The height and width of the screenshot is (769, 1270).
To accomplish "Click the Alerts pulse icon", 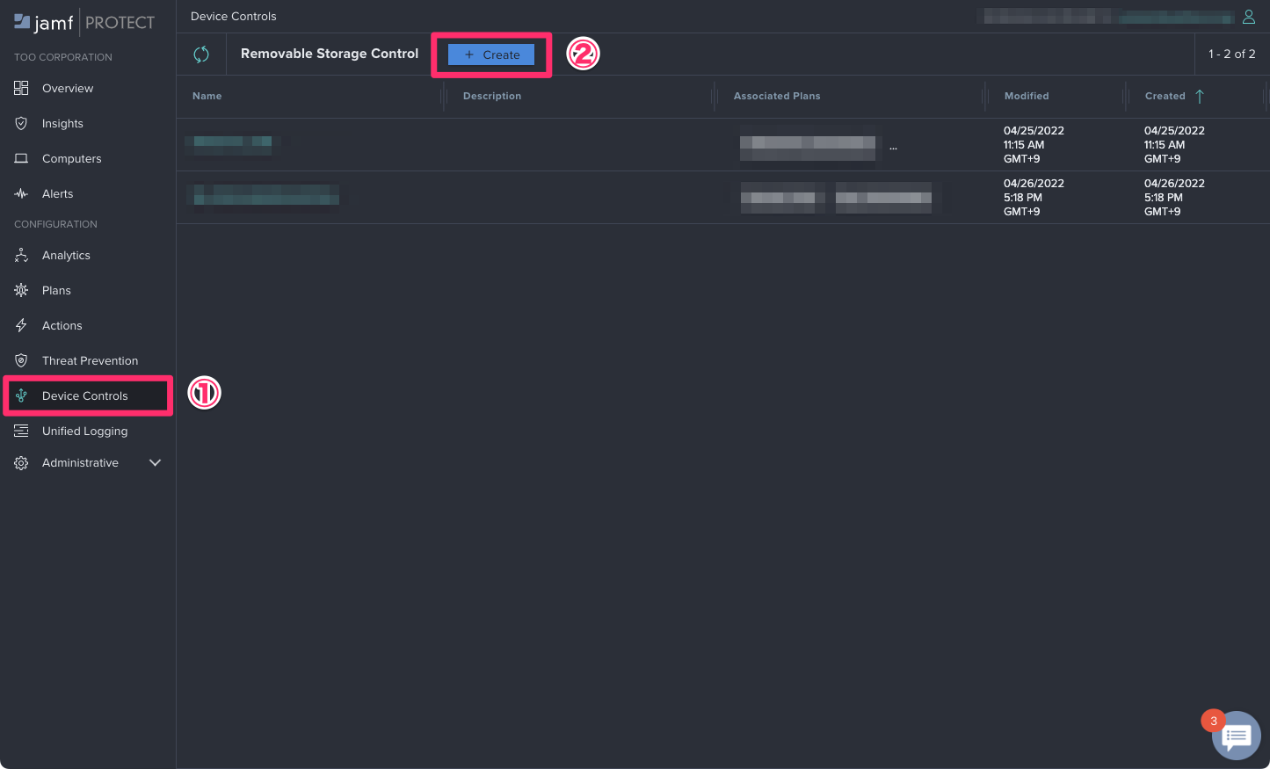I will click(x=21, y=193).
